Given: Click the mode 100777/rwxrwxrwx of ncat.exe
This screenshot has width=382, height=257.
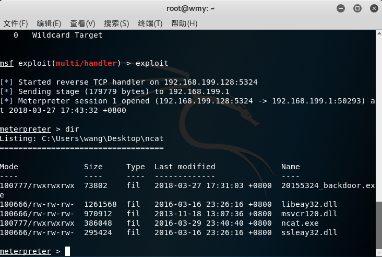Looking at the screenshot, I should tap(37, 223).
